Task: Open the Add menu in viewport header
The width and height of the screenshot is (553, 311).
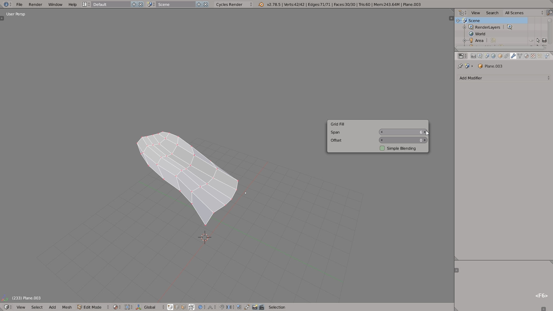Action: click(x=52, y=307)
